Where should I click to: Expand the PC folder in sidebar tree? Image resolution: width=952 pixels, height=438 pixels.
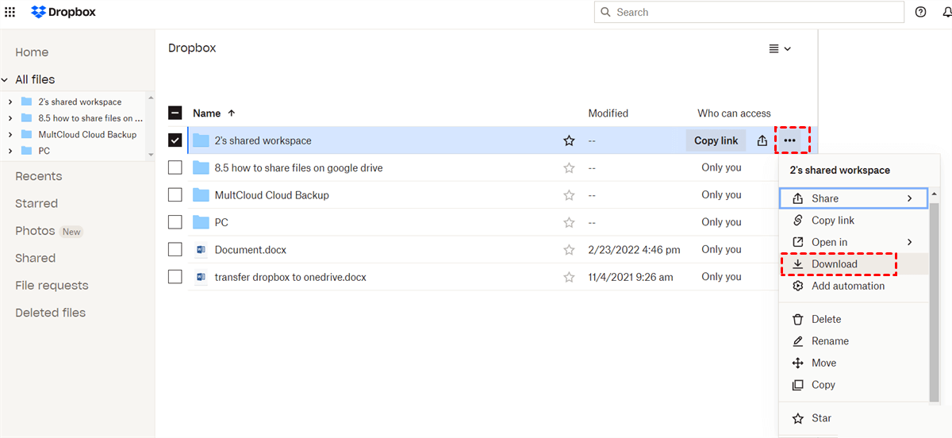[10, 151]
